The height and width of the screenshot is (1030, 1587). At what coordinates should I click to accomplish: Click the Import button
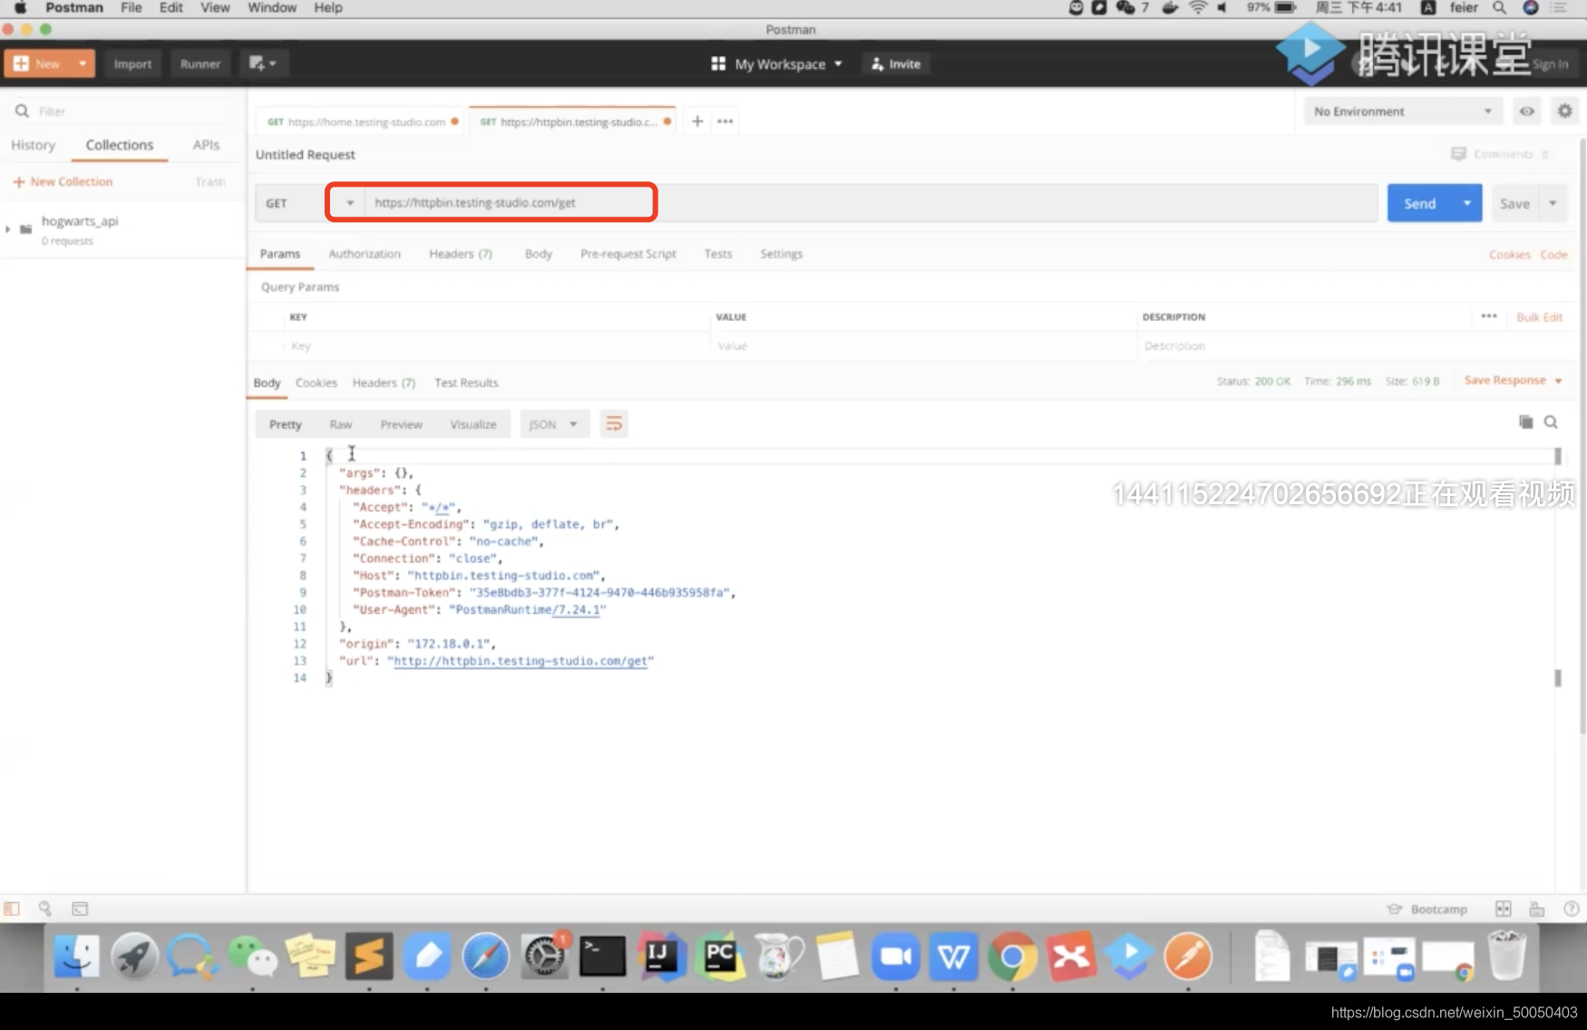(132, 63)
